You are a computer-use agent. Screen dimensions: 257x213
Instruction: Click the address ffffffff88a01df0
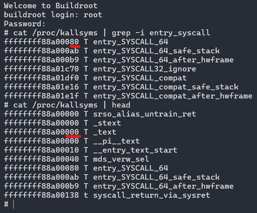[41, 78]
